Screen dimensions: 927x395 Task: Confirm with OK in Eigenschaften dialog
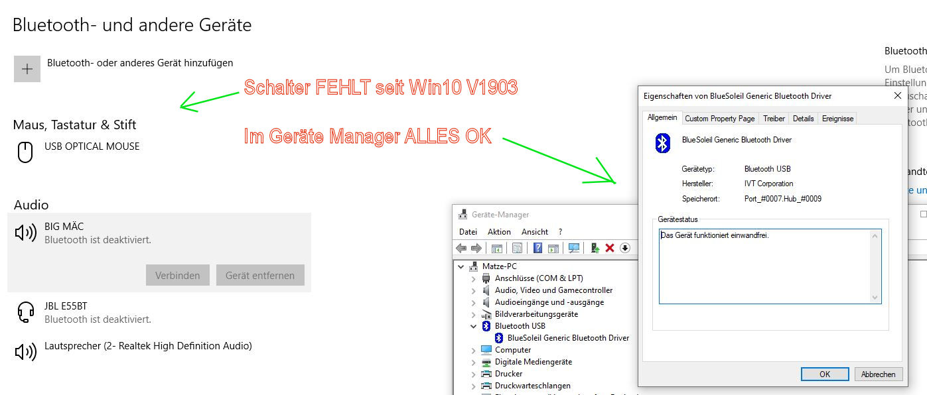coord(825,374)
